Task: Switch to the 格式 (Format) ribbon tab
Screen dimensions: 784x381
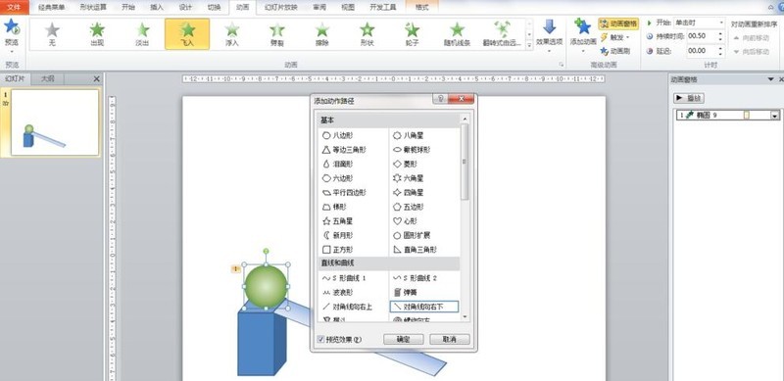Action: pyautogui.click(x=421, y=8)
